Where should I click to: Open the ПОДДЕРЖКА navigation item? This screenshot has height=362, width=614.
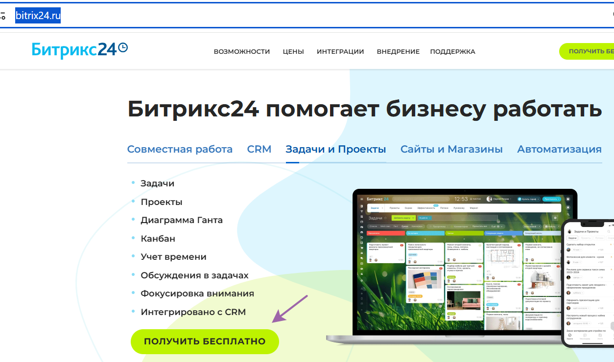(452, 51)
